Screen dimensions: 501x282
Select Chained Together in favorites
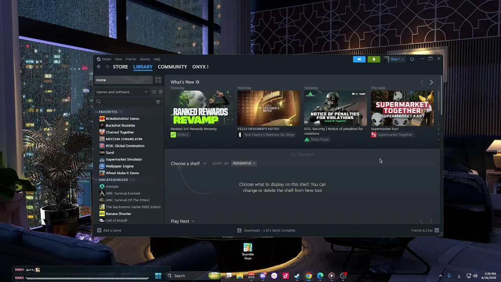click(x=120, y=132)
